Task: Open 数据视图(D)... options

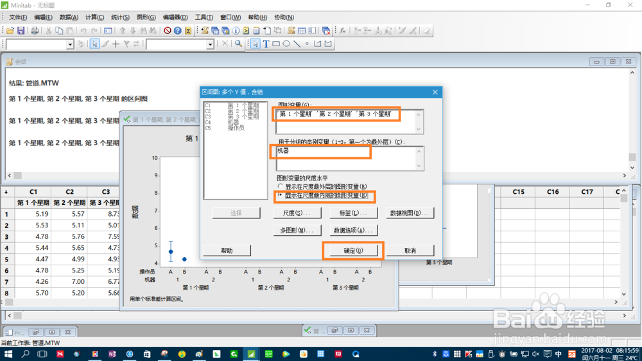Action: 410,213
